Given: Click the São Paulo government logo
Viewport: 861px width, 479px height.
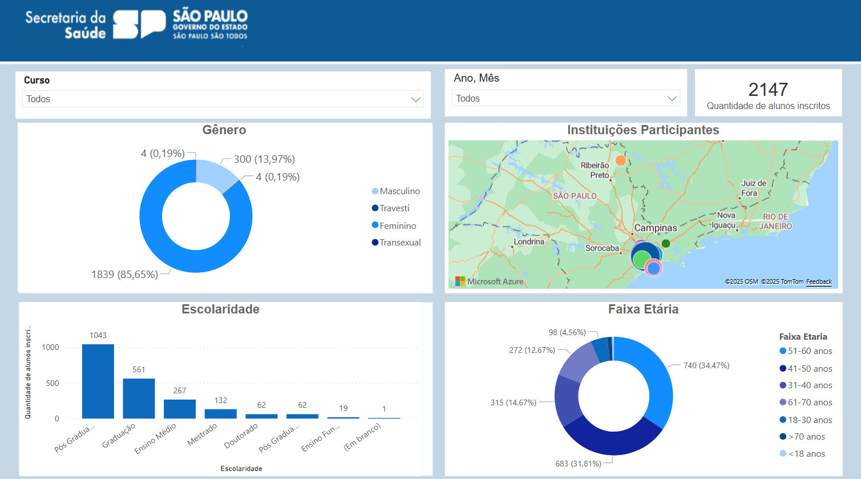Looking at the screenshot, I should click(x=180, y=25).
